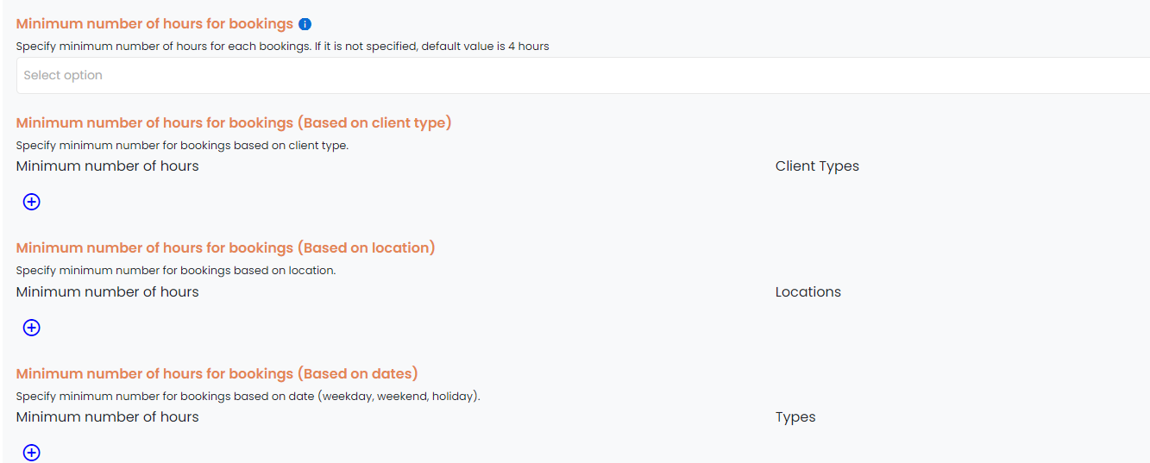Click the blue info icon beside first heading
This screenshot has width=1150, height=463.
(x=305, y=24)
